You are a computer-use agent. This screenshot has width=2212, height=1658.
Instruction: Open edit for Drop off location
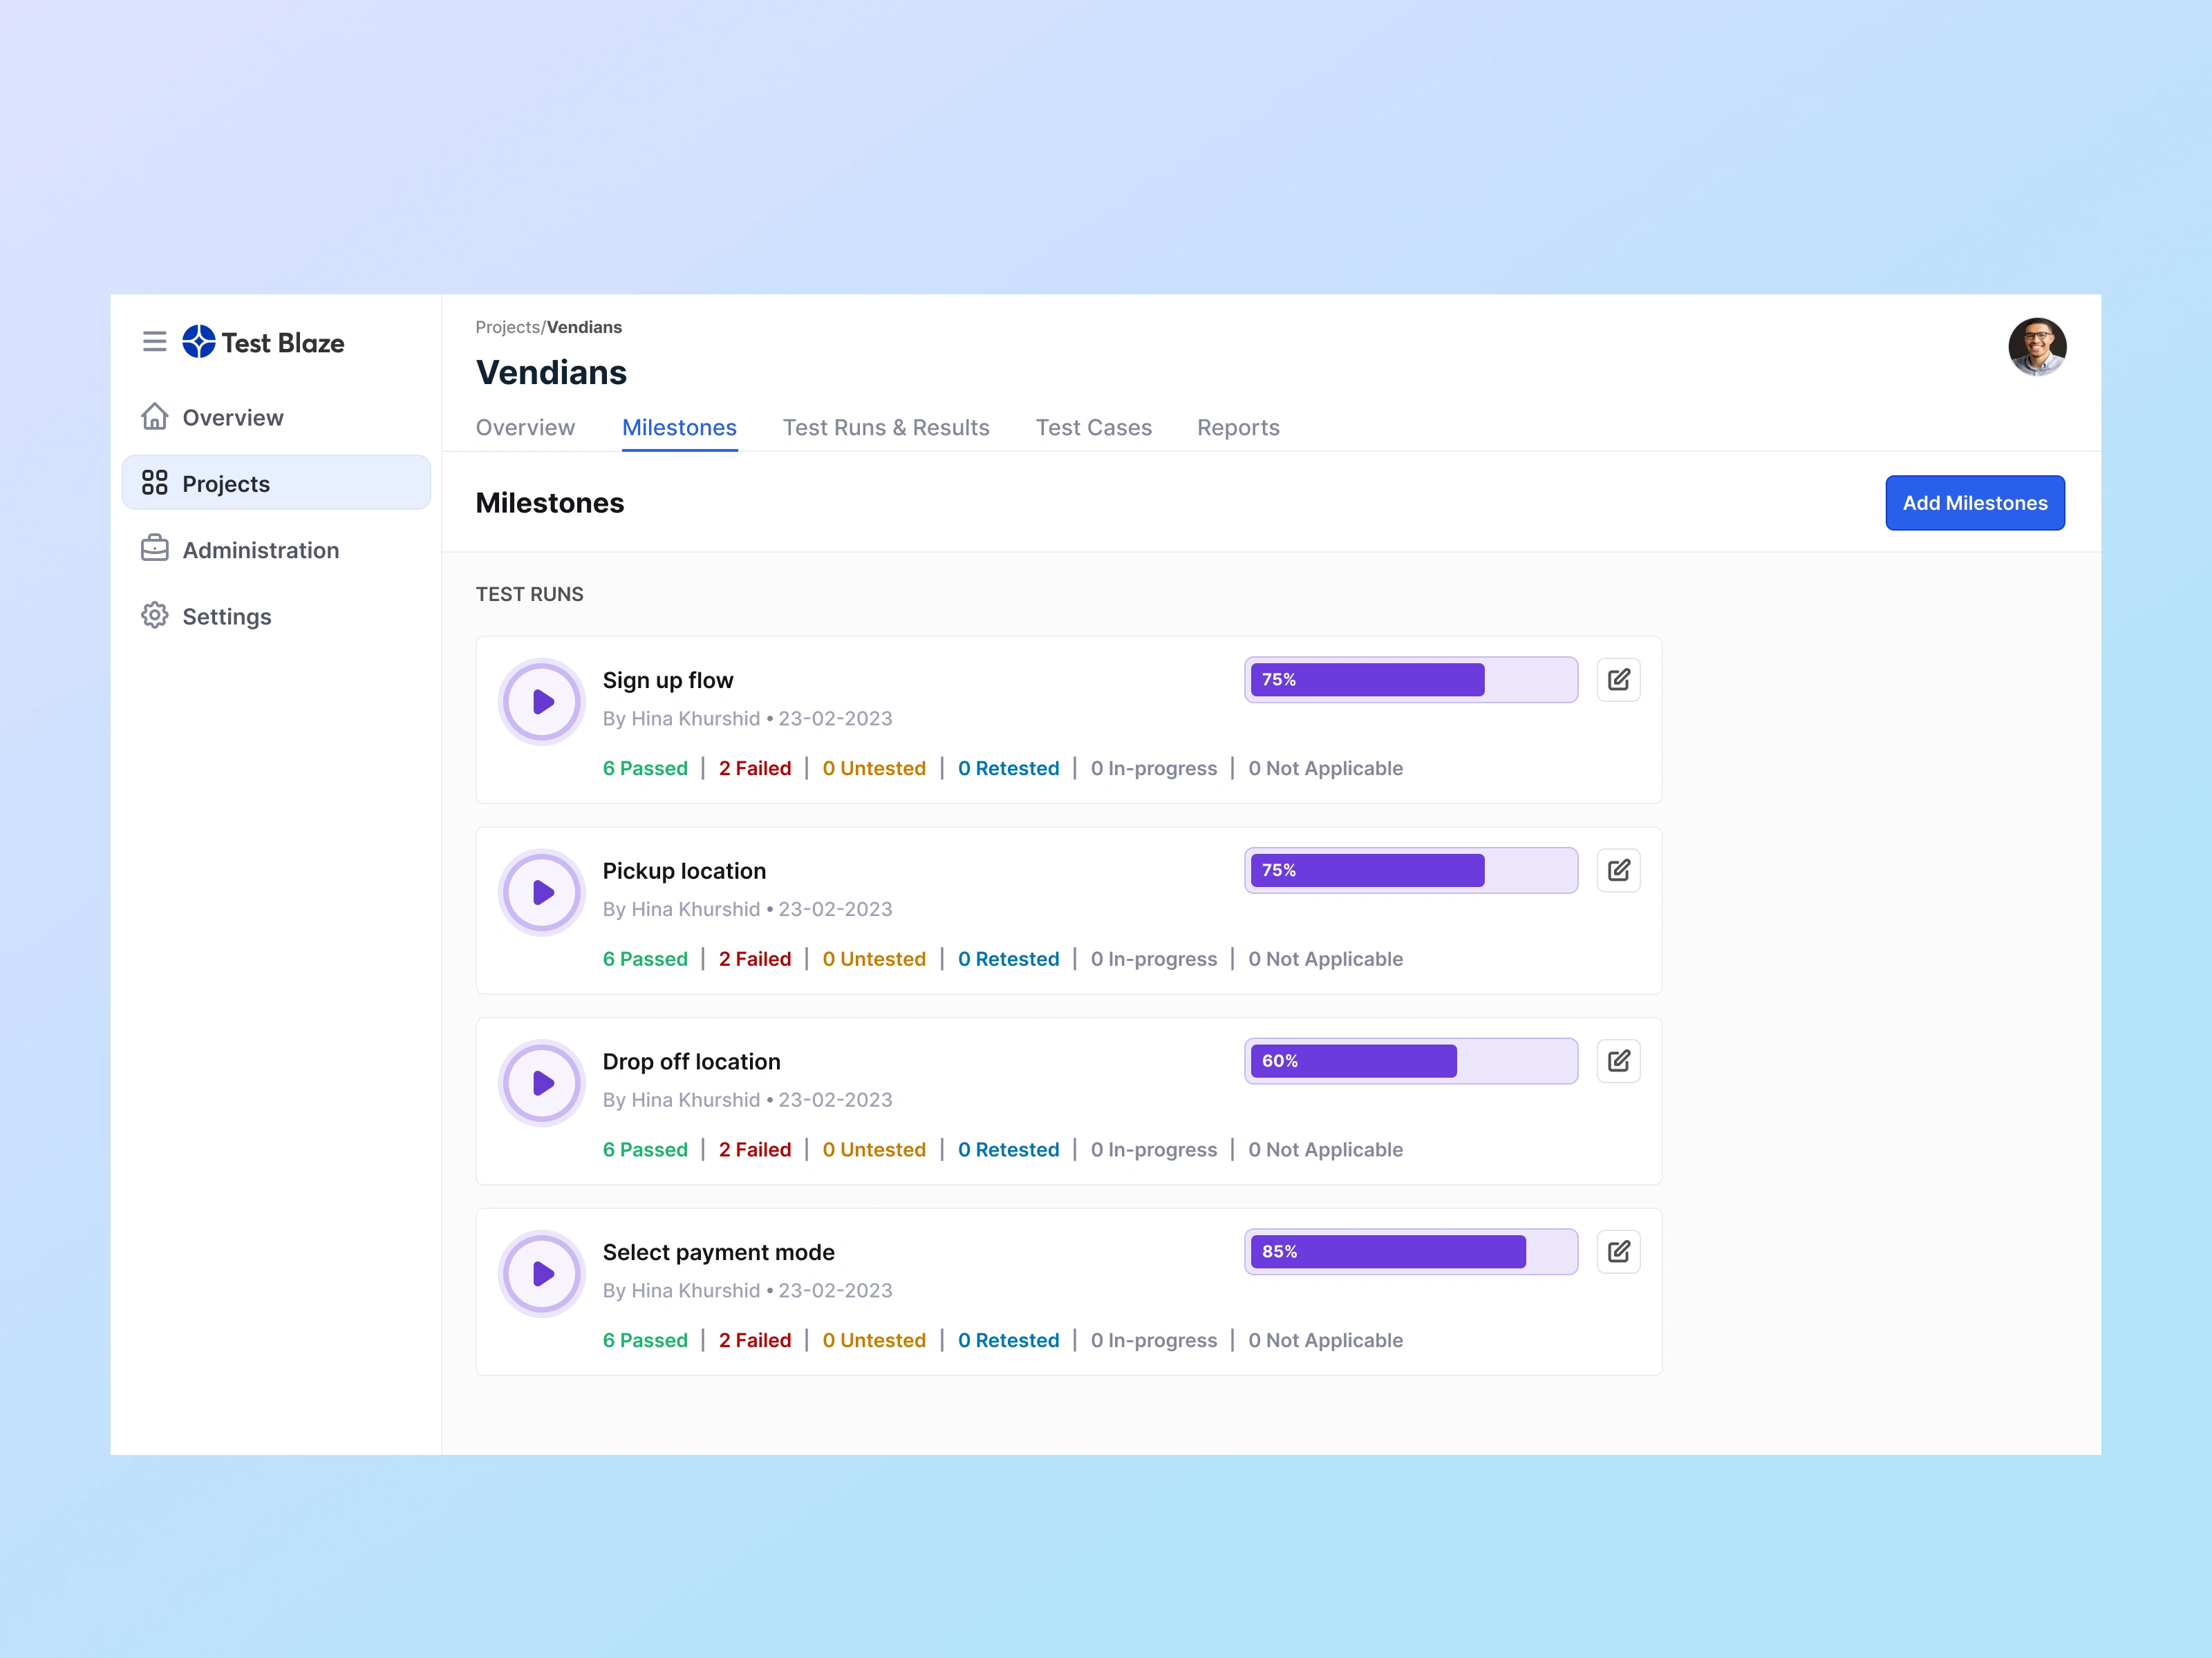[x=1618, y=1061]
